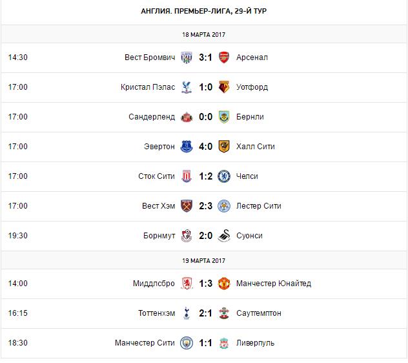Click the Crystal Palace club crest
The height and width of the screenshot is (363, 408).
click(x=187, y=87)
